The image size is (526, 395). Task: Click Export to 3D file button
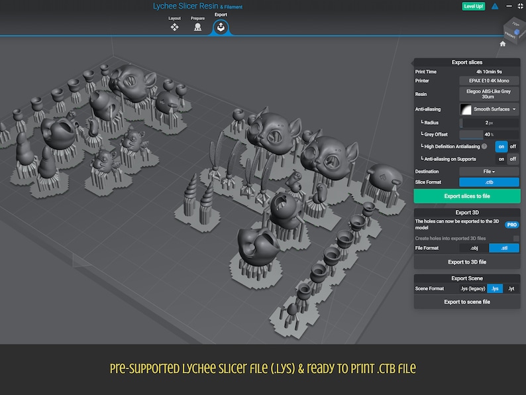(x=467, y=262)
